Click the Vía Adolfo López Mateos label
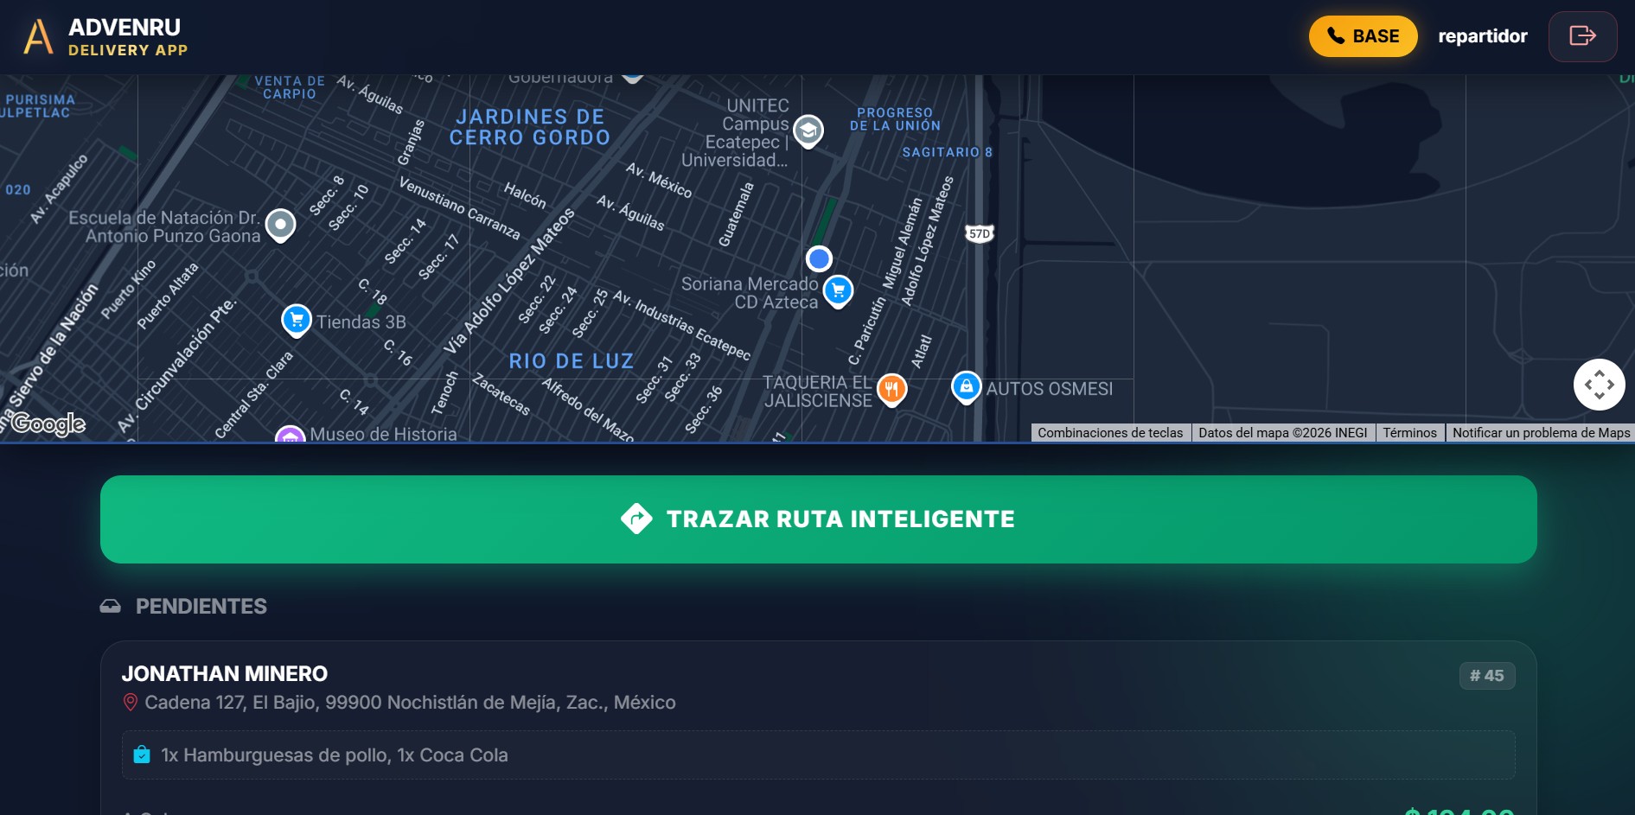 click(509, 281)
